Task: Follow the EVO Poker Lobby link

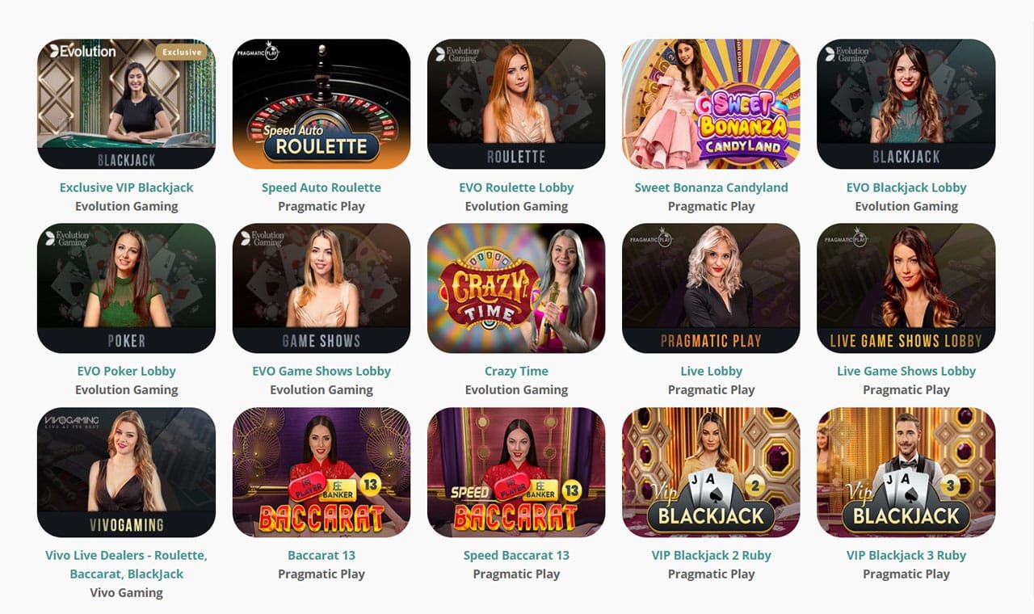Action: click(x=126, y=372)
